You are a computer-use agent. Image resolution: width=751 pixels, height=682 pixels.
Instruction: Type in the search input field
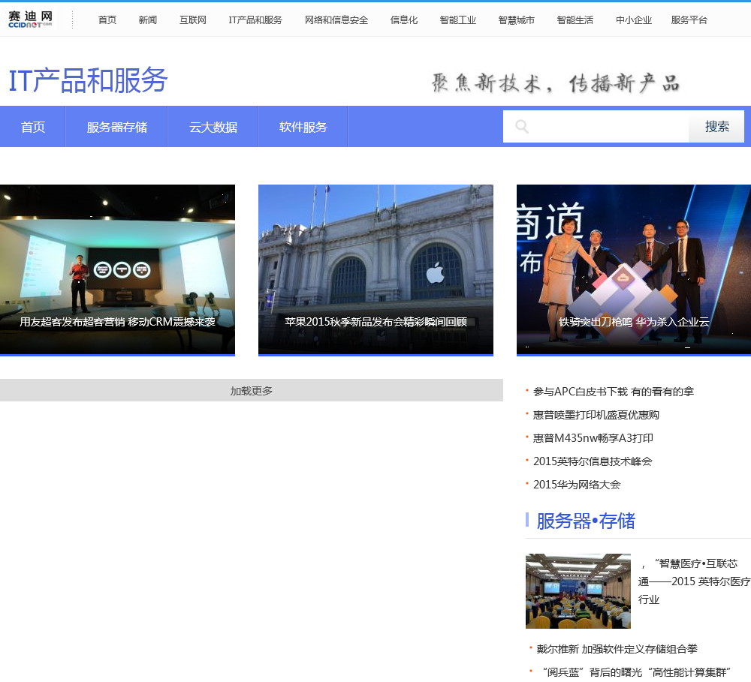click(608, 127)
